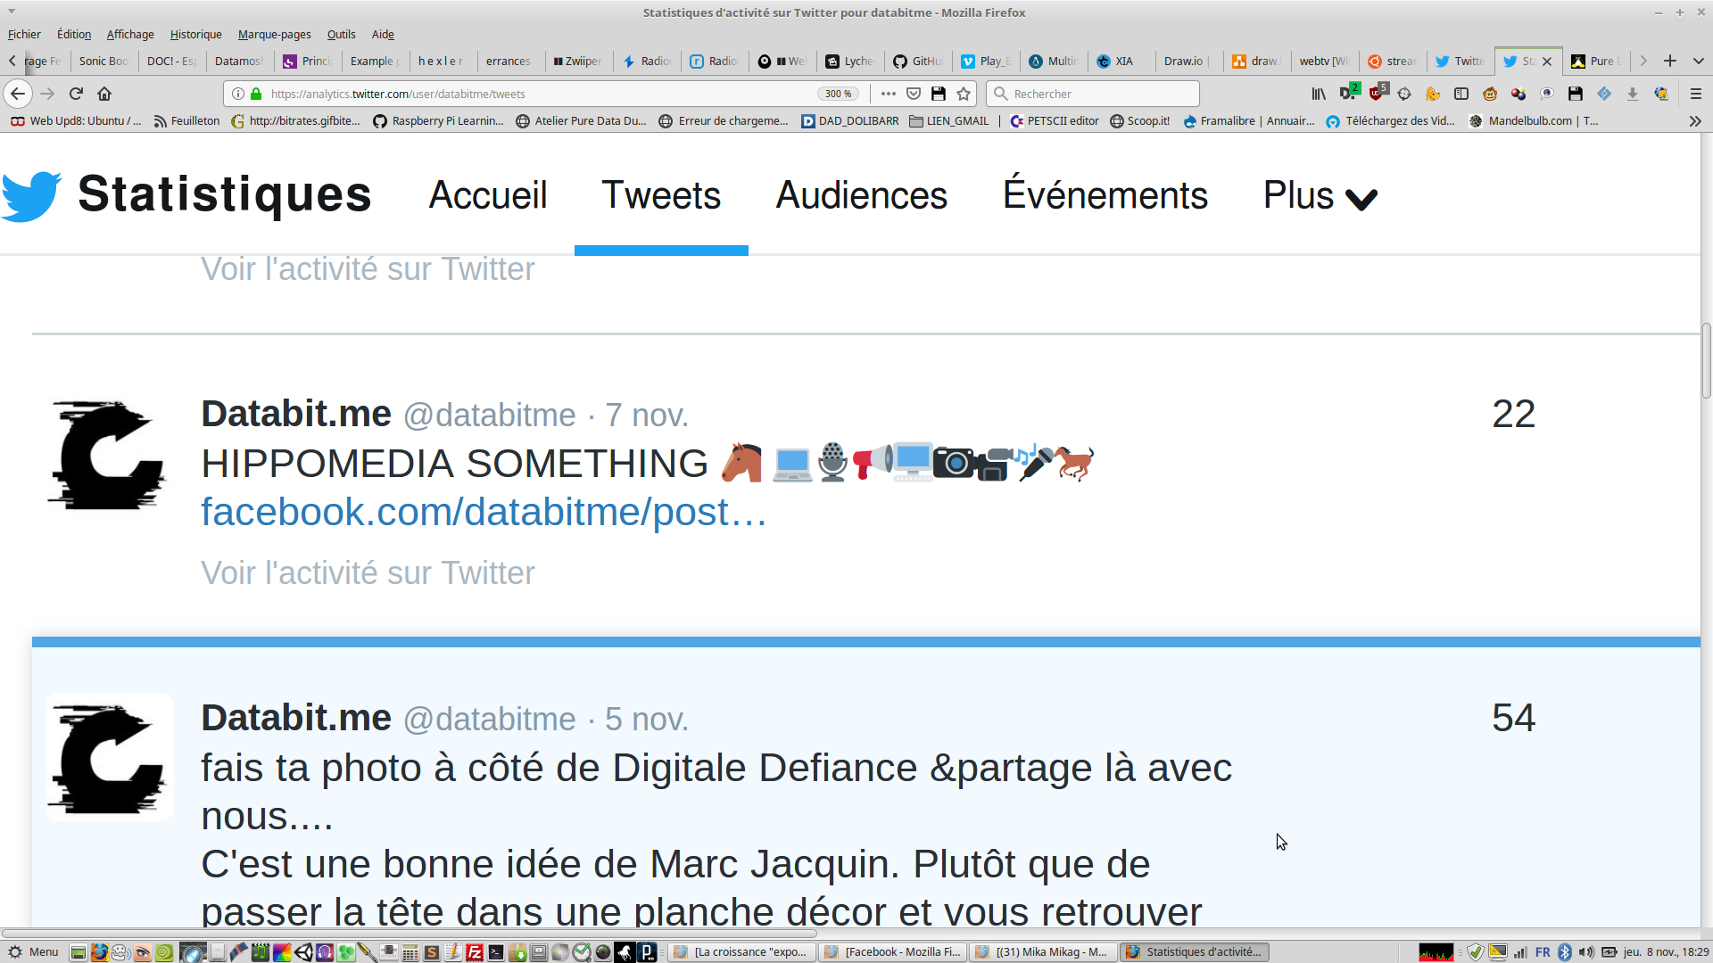Go to Firefox home page icon
The image size is (1713, 963).
pyautogui.click(x=104, y=94)
